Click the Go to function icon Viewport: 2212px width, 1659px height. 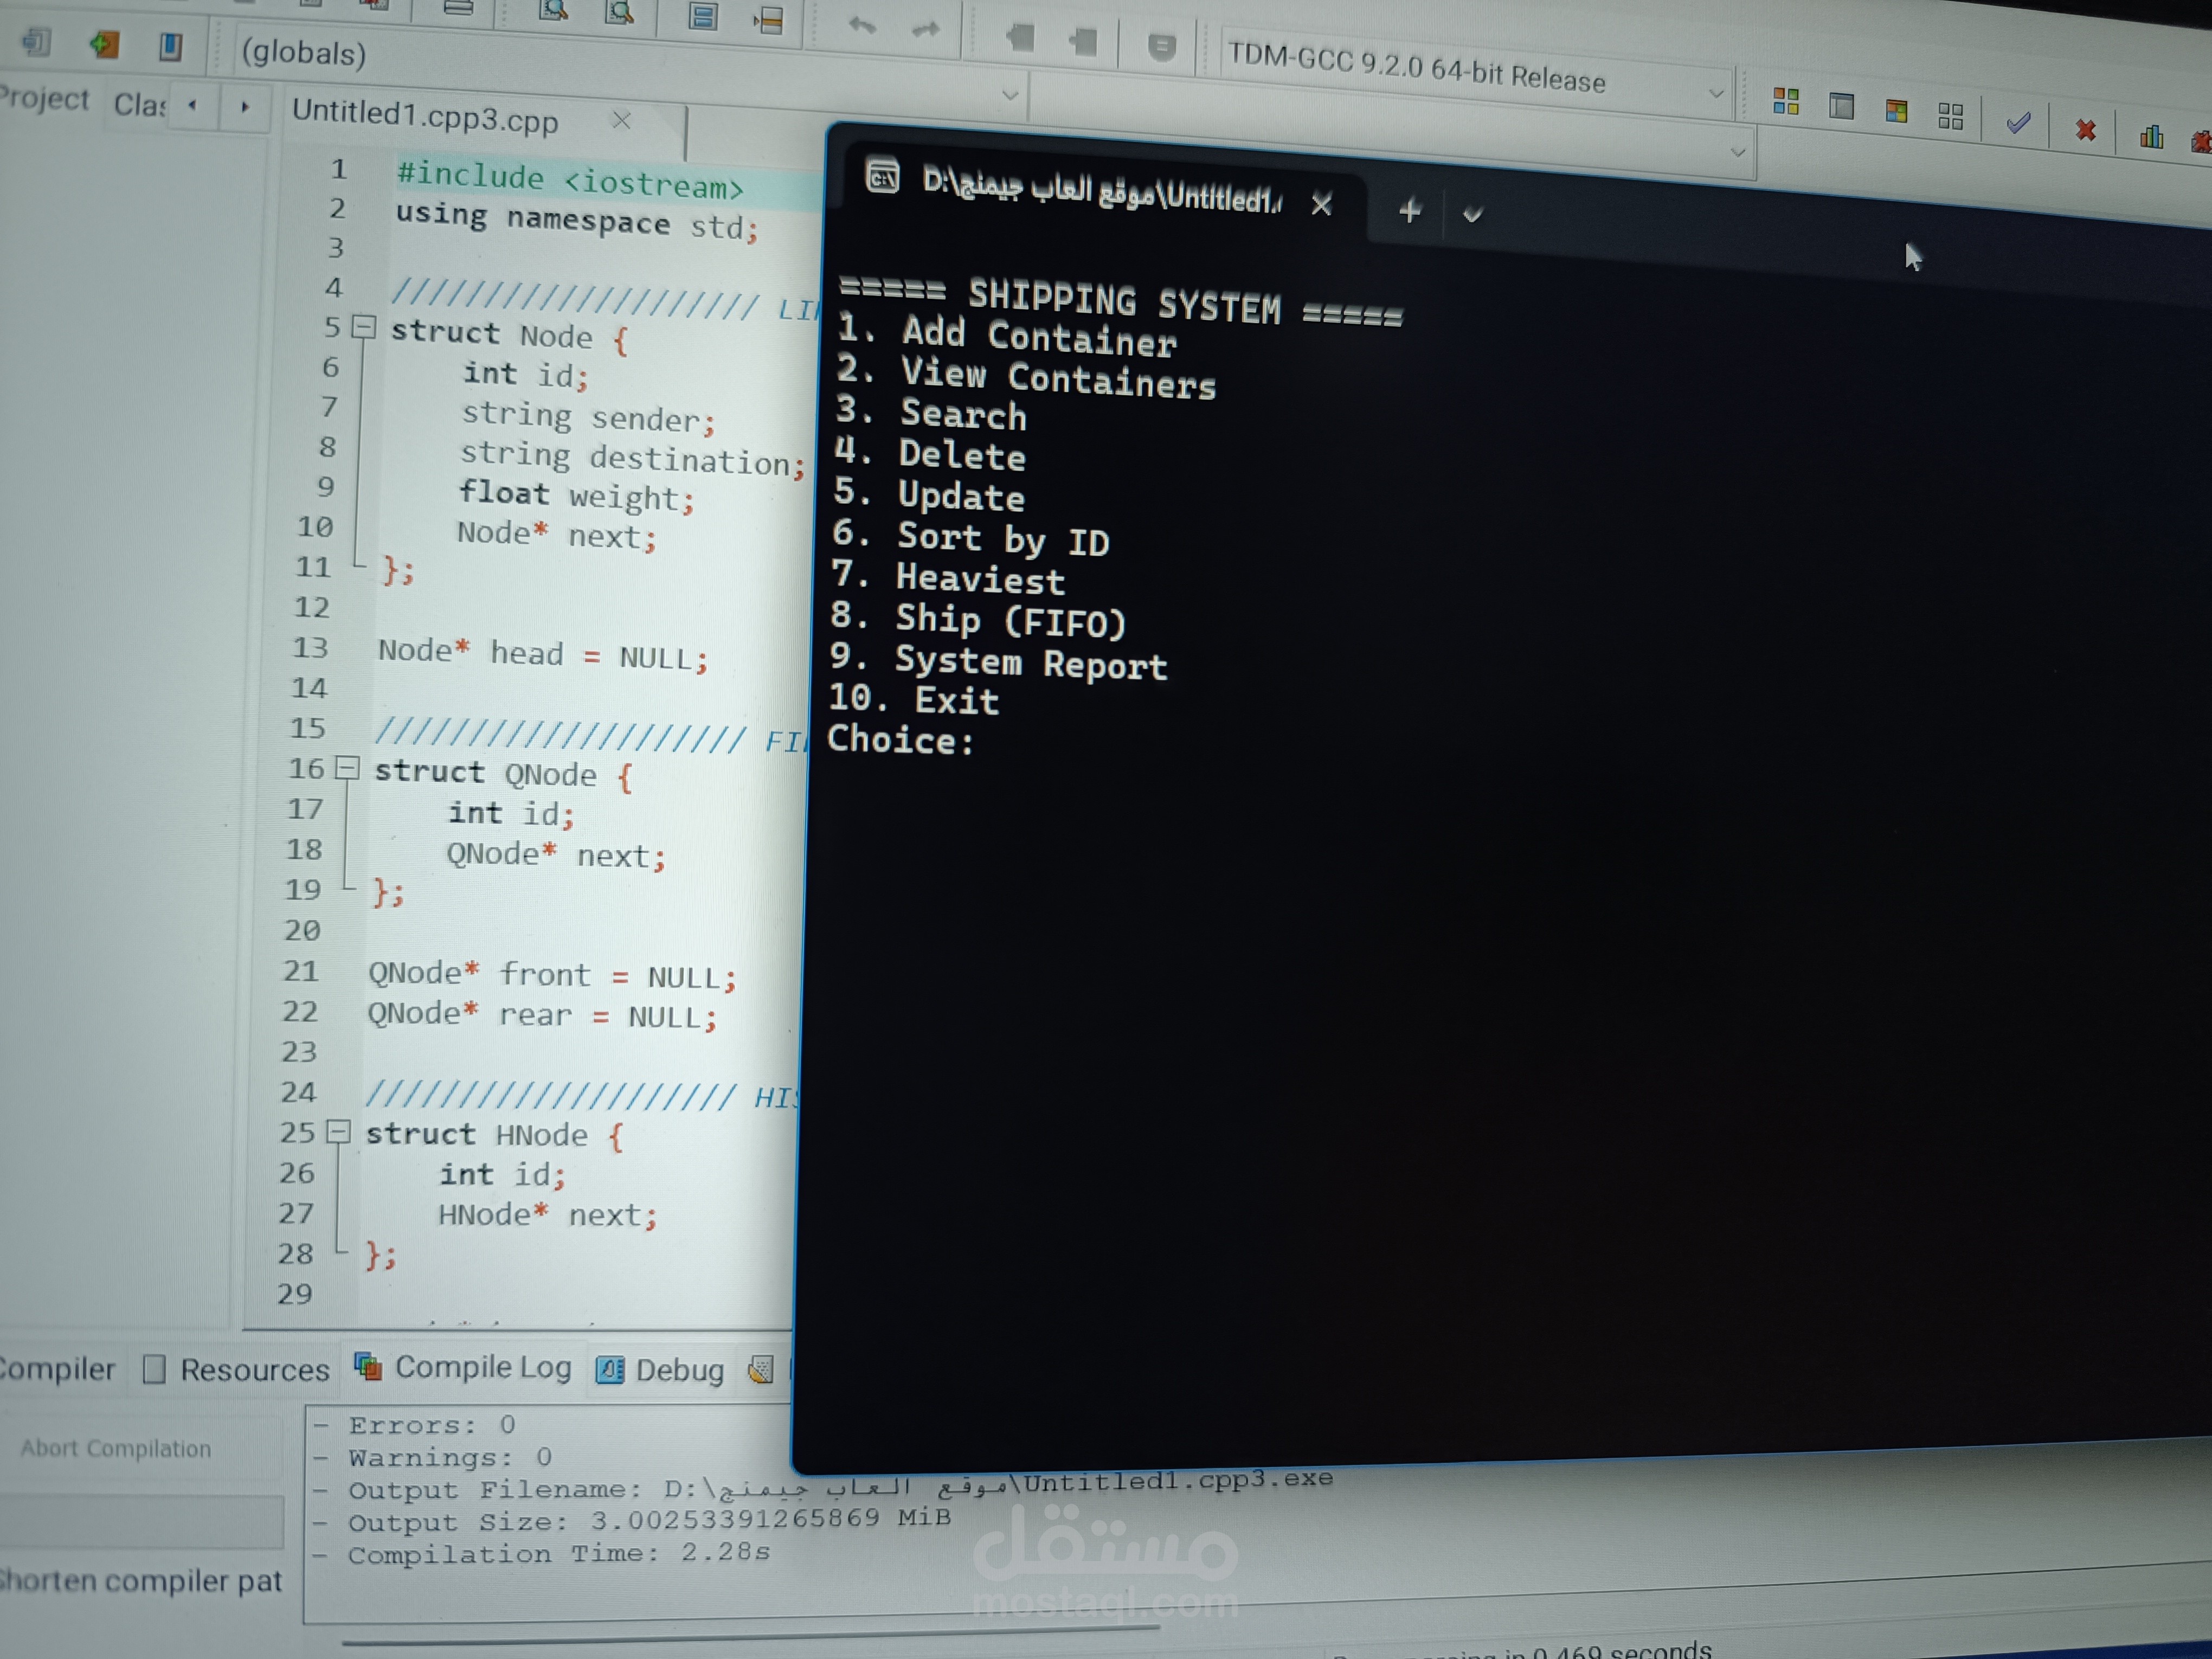tap(702, 16)
